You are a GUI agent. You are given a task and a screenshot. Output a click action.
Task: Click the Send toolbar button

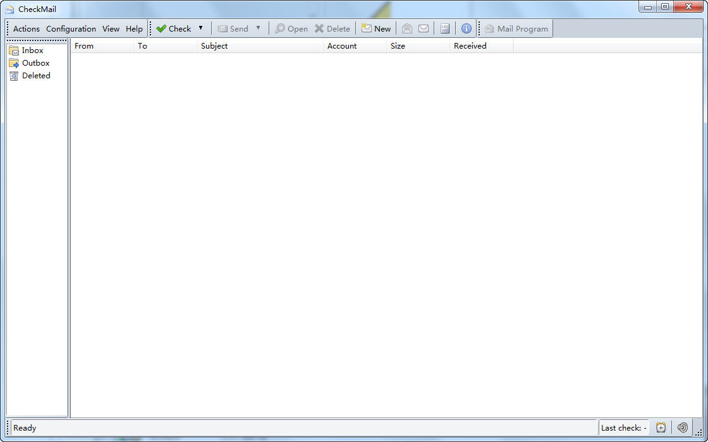[233, 29]
